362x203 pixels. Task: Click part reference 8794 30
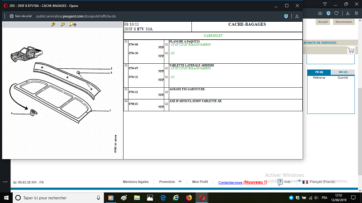click(x=133, y=53)
